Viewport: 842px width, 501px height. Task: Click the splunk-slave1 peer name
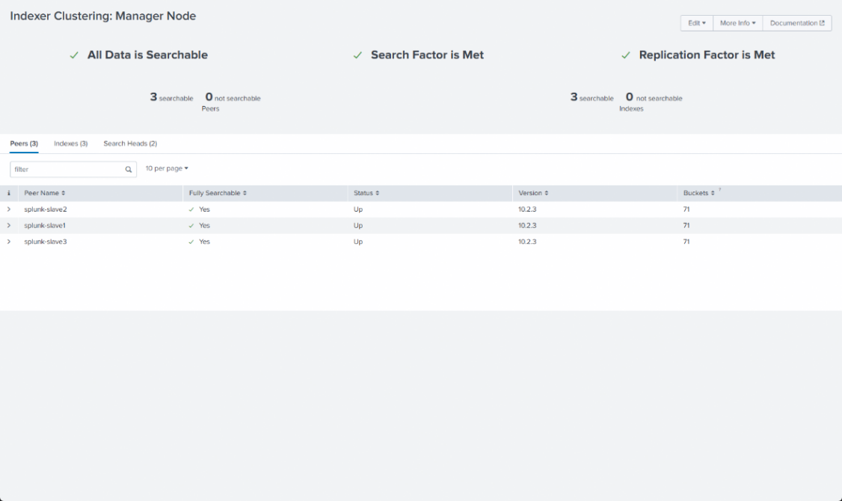point(45,226)
